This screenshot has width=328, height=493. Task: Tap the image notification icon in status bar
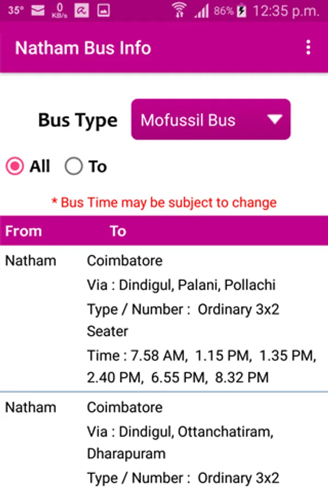tap(103, 10)
